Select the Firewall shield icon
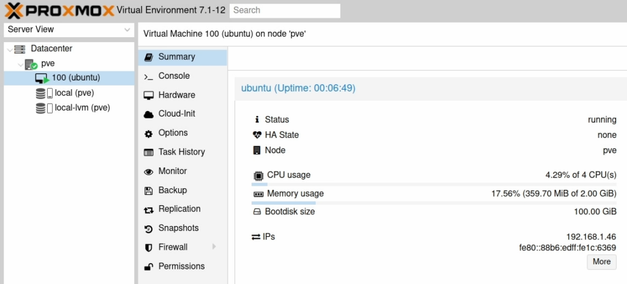This screenshot has height=284, width=627. (x=148, y=248)
